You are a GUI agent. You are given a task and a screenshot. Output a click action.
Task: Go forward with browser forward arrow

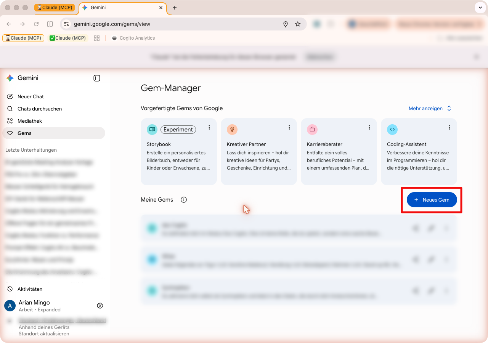22,24
